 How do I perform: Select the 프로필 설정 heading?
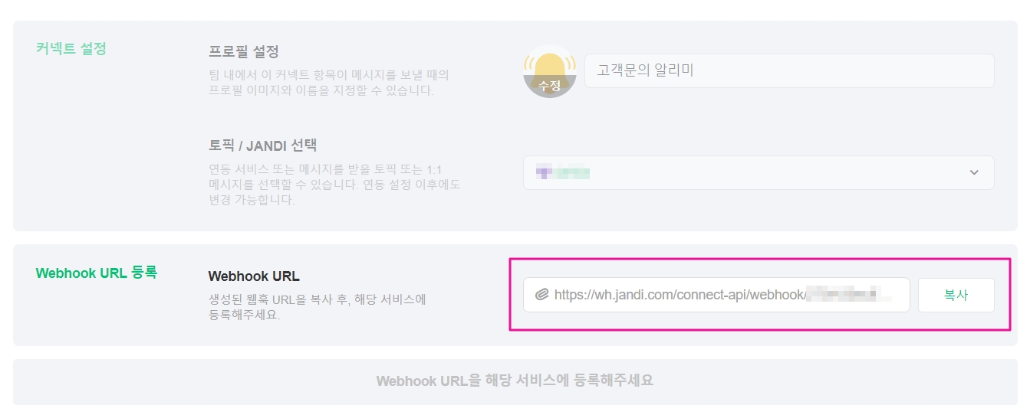point(243,52)
